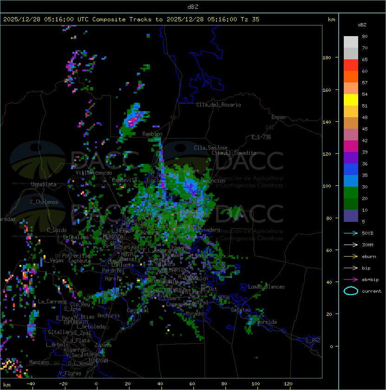Click the TUNUYAN map label

98,361
